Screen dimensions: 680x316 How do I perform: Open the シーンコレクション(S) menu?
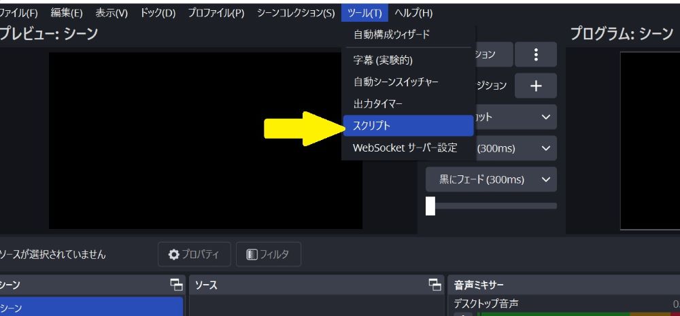296,13
